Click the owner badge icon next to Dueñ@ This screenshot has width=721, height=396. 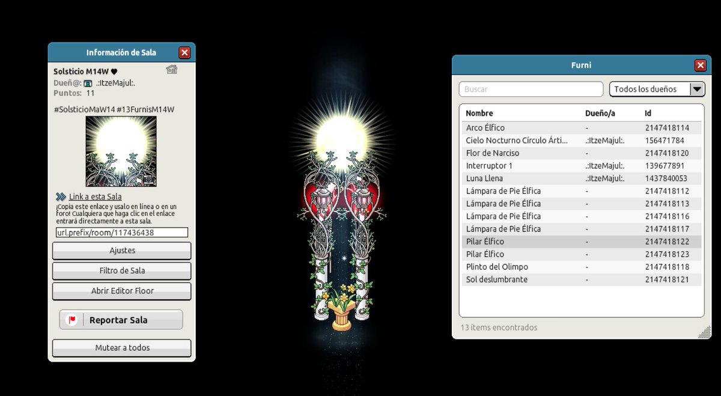(x=88, y=83)
